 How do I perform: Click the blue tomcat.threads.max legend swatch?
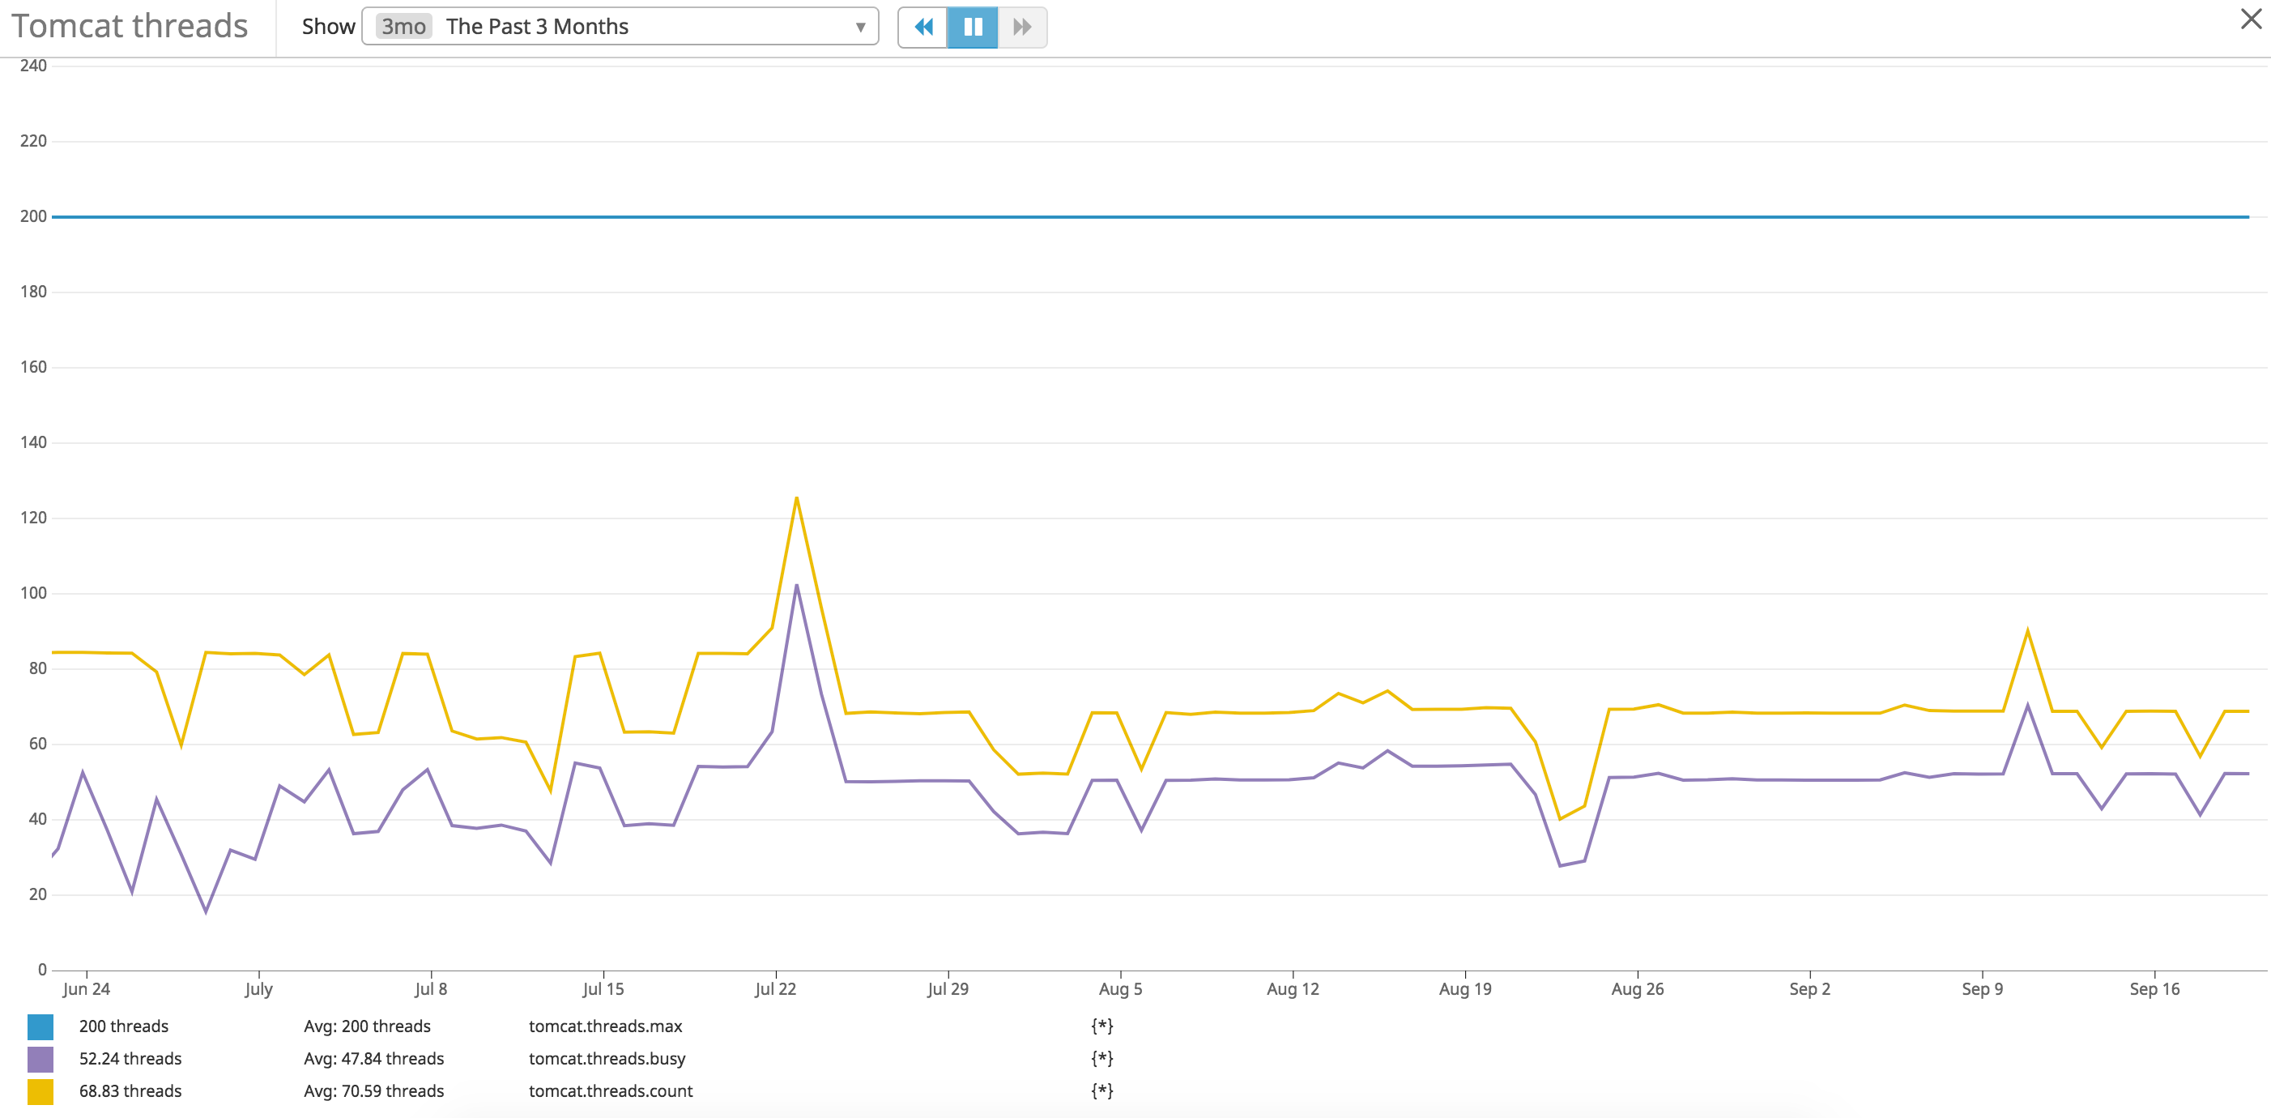(x=41, y=1026)
